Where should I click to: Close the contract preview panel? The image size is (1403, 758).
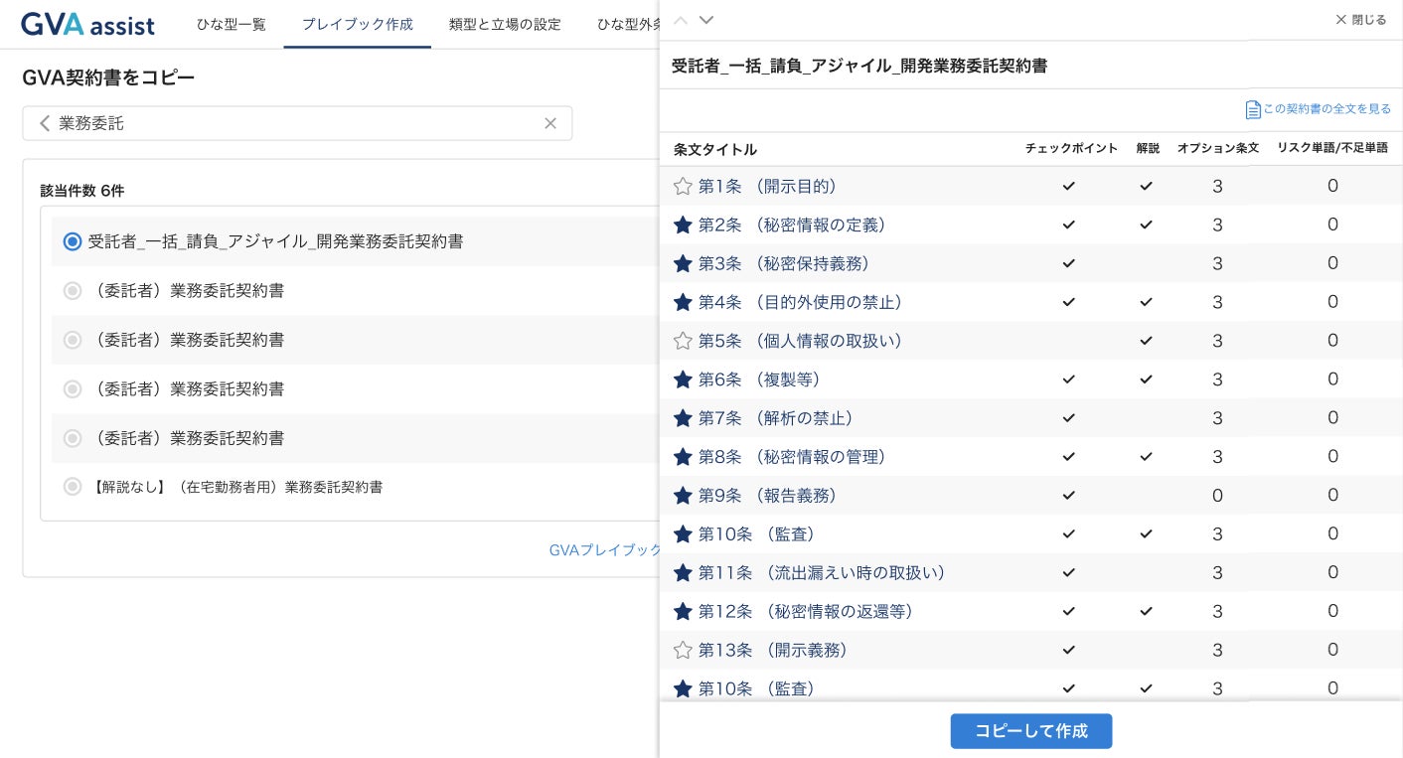[1360, 20]
